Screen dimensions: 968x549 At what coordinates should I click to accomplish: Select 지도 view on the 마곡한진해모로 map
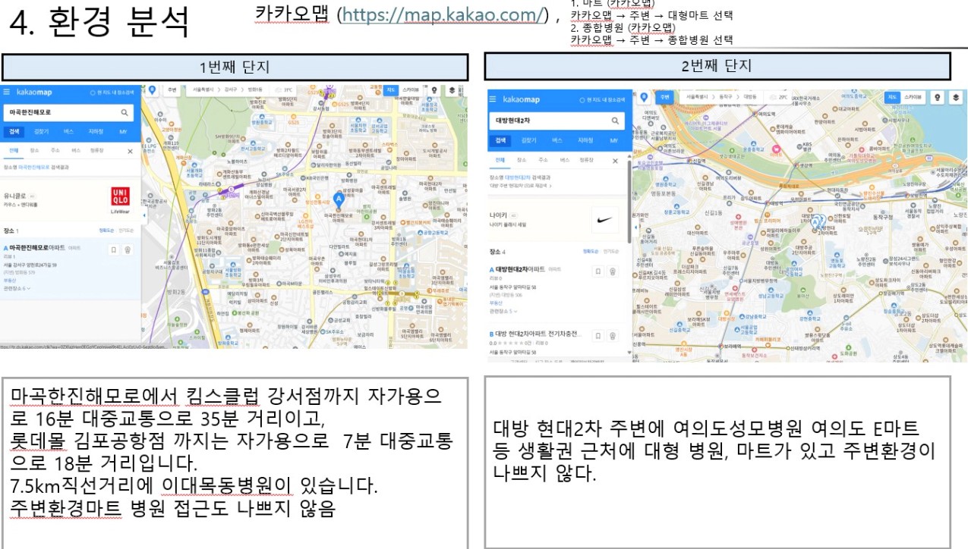tap(391, 89)
